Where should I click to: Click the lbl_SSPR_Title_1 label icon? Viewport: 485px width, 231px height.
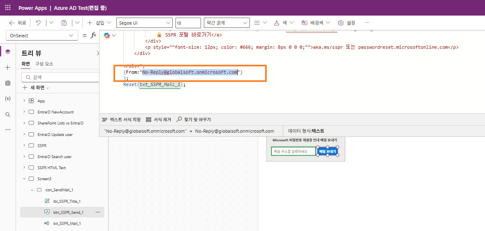(x=47, y=201)
